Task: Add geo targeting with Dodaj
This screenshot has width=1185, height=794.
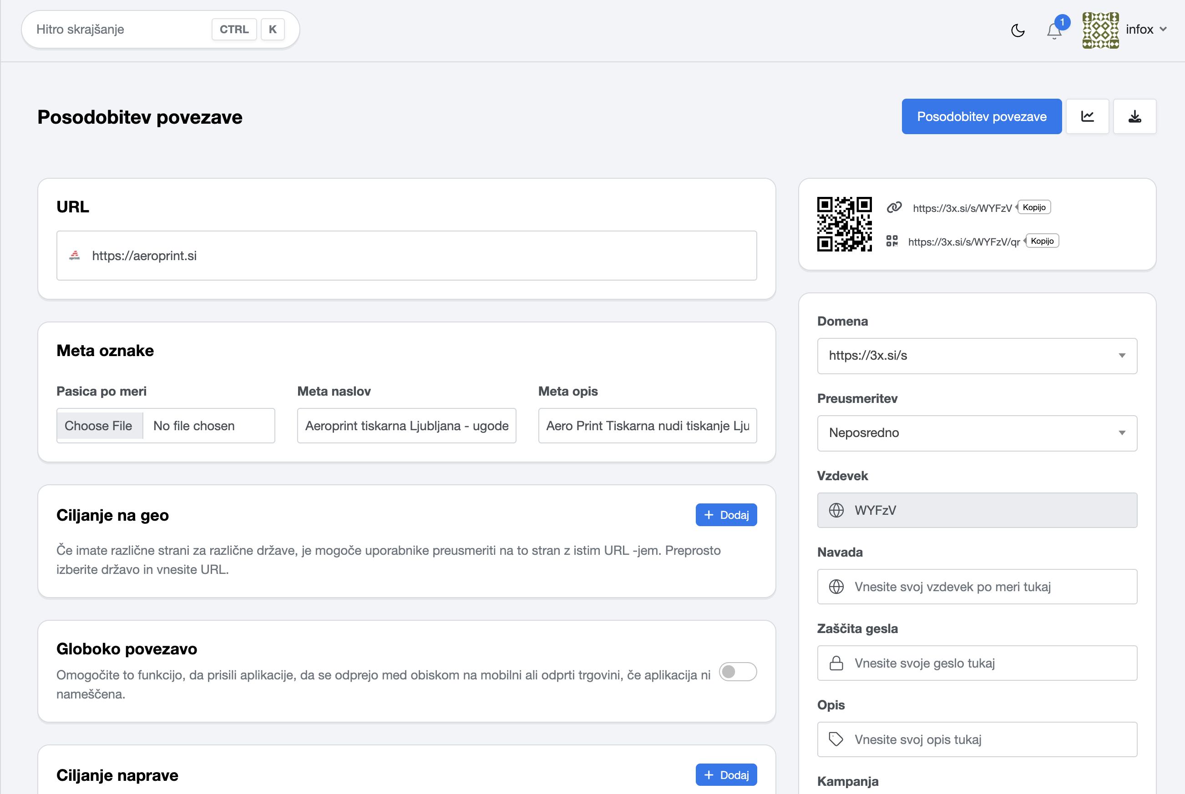Action: point(726,515)
